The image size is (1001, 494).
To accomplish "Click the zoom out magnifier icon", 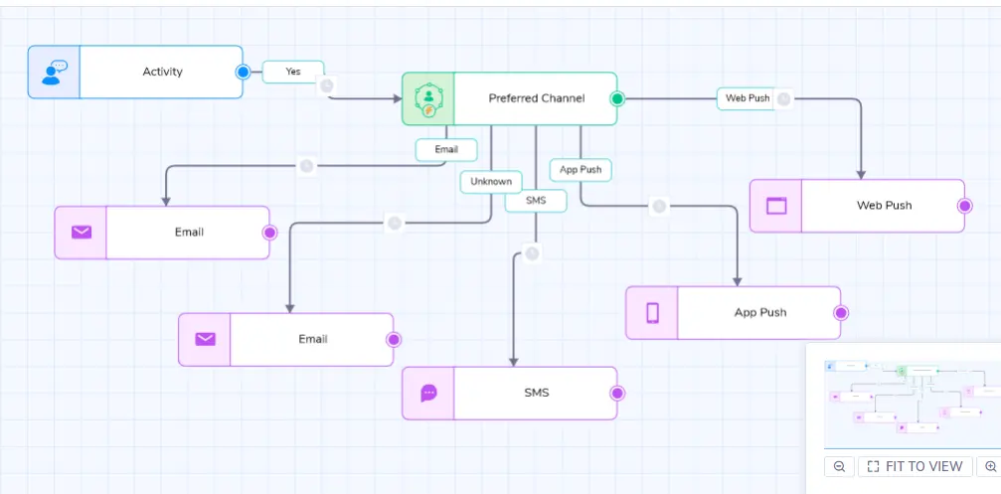I will coord(840,466).
